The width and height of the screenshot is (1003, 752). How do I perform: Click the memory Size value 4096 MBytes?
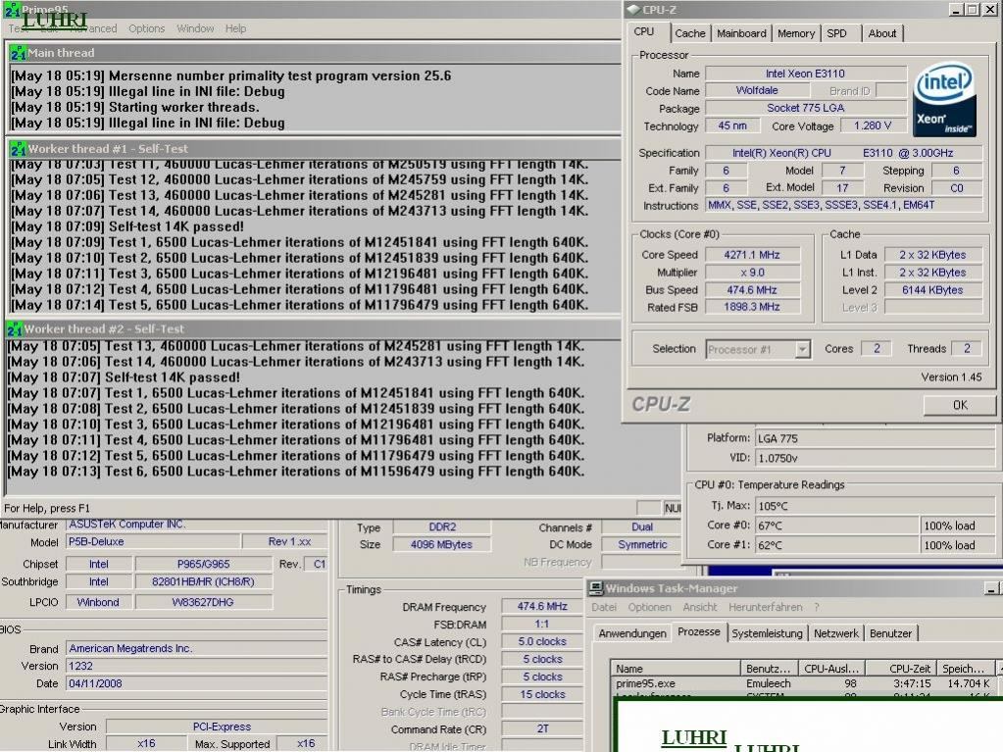[441, 545]
